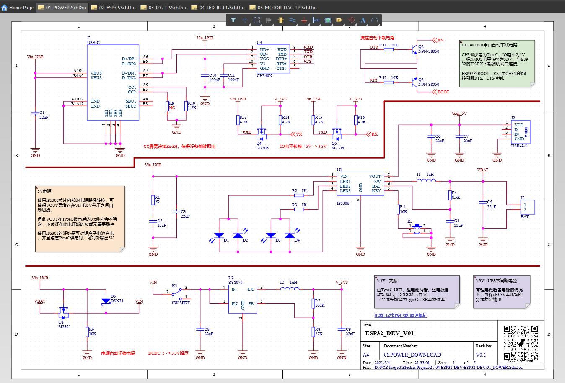The width and height of the screenshot is (565, 383).
Task: Select the IP5306 power chip U1
Action: click(x=360, y=184)
